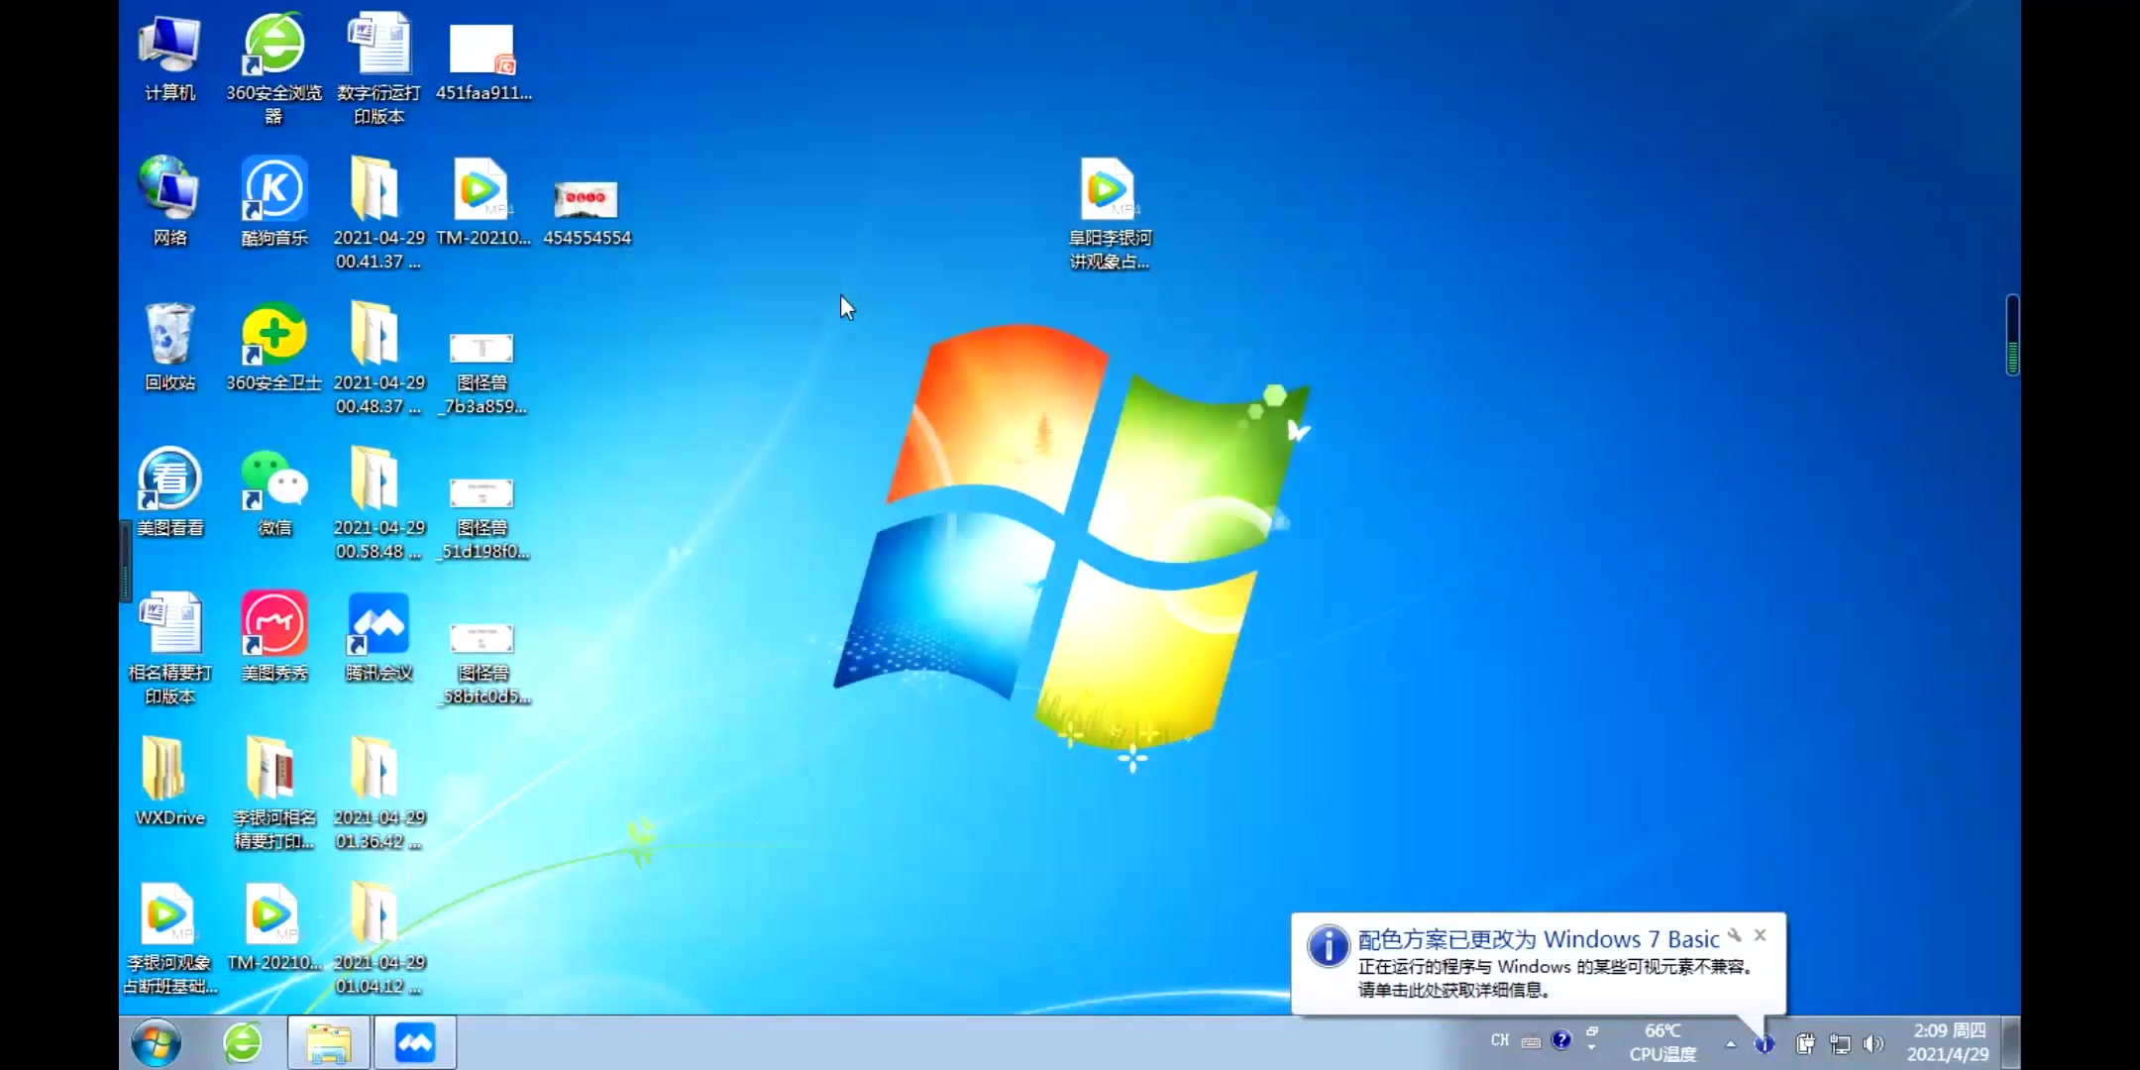Open the Windows Start menu
2140x1070 pixels.
click(157, 1042)
